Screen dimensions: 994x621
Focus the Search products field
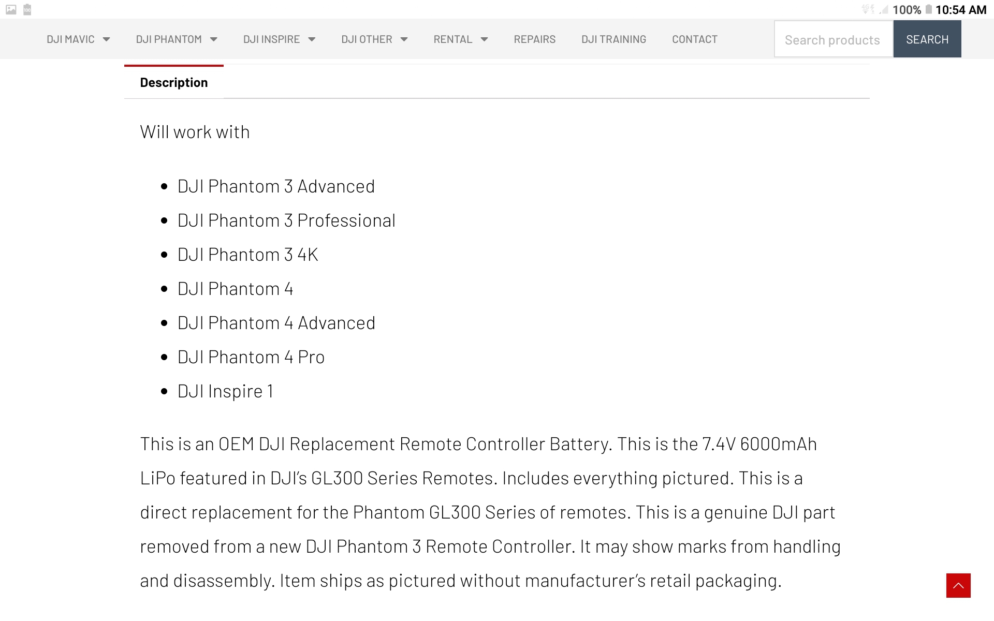pos(834,39)
